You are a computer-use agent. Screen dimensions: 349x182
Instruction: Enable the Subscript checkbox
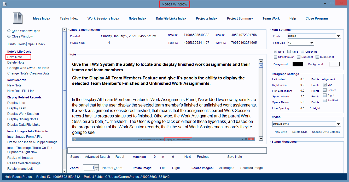[299, 57]
